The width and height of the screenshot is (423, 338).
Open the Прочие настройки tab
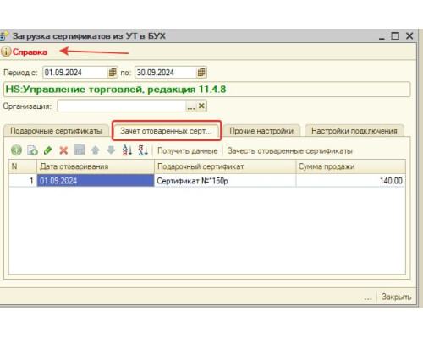[261, 131]
